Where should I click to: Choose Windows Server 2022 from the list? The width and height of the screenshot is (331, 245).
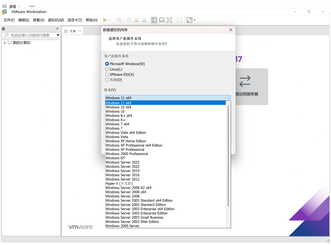click(x=123, y=166)
